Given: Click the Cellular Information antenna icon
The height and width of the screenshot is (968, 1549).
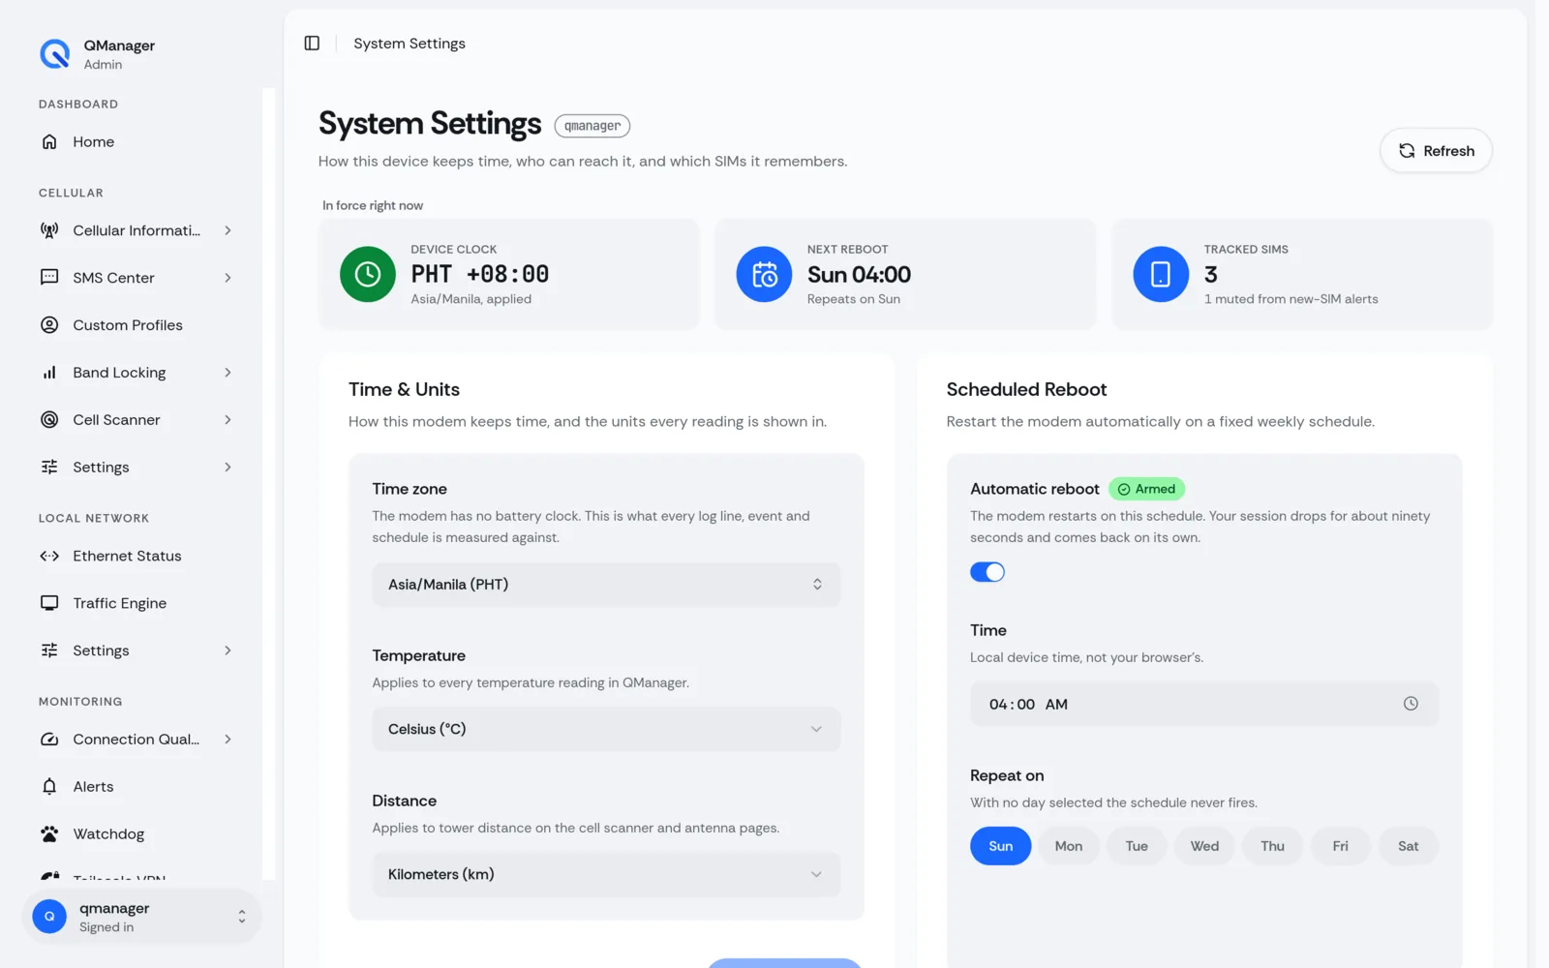Looking at the screenshot, I should (x=49, y=230).
